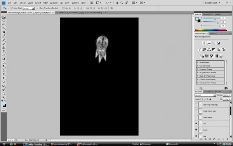The height and width of the screenshot is (146, 233).
Task: Open the Filter menu
Action: (45, 3)
